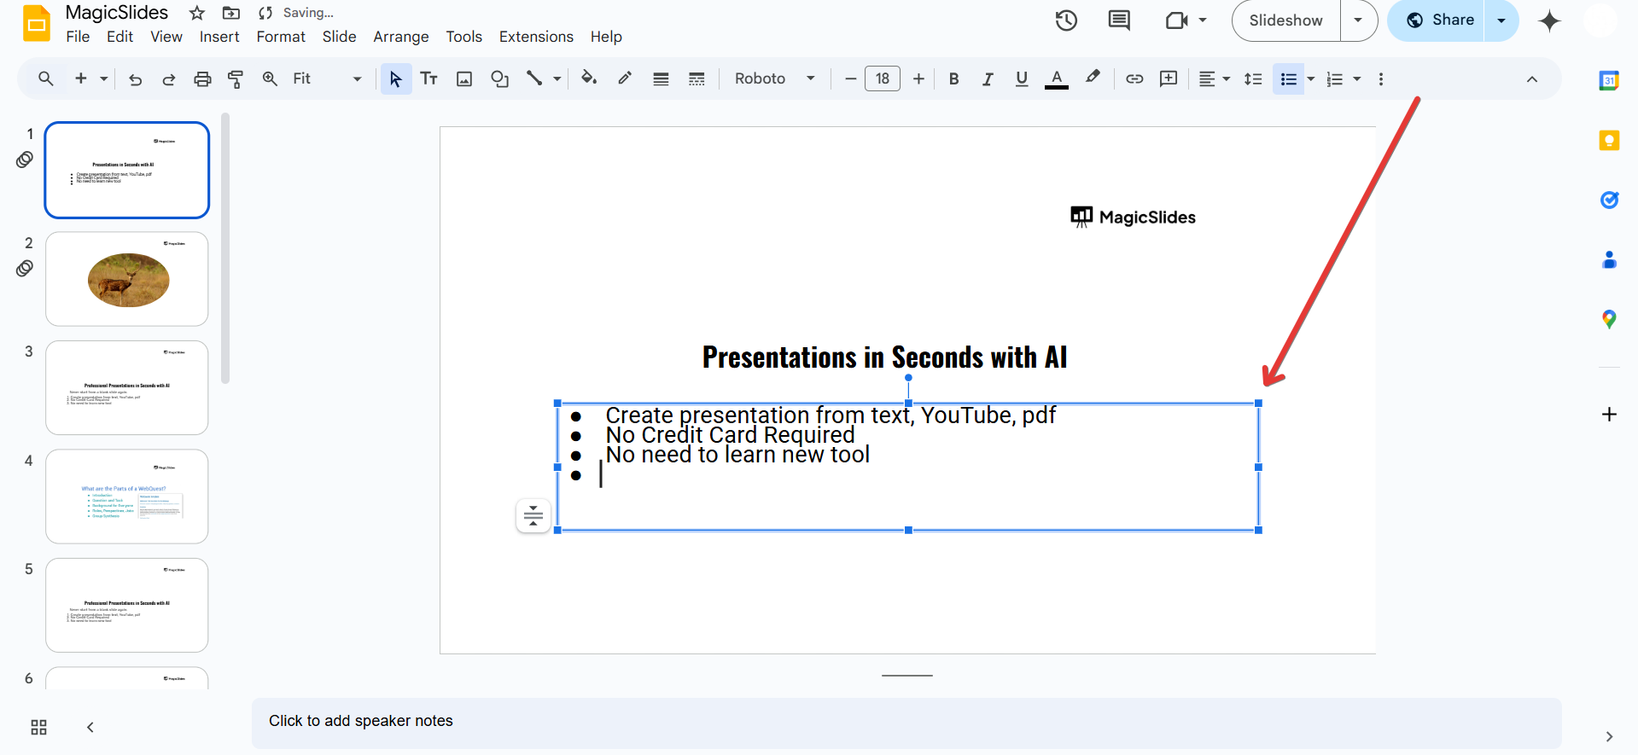This screenshot has width=1638, height=755.
Task: Open the text color picker
Action: point(1057,79)
